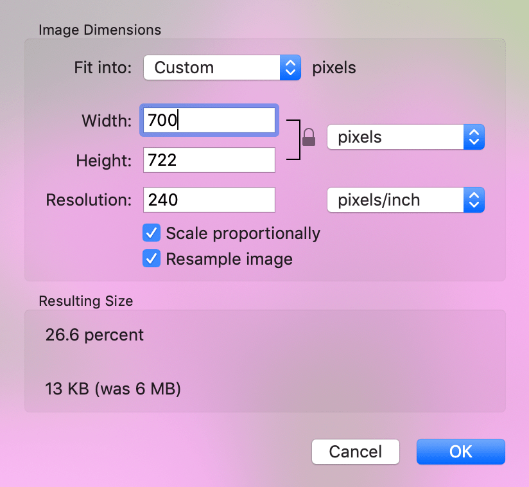Click the Image Dimensions section heading
This screenshot has height=487, width=529.
(x=100, y=30)
